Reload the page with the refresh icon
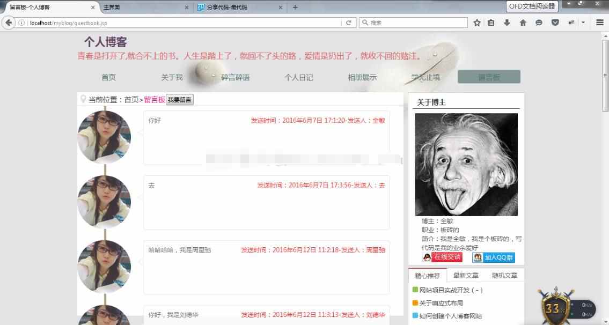 [x=348, y=23]
